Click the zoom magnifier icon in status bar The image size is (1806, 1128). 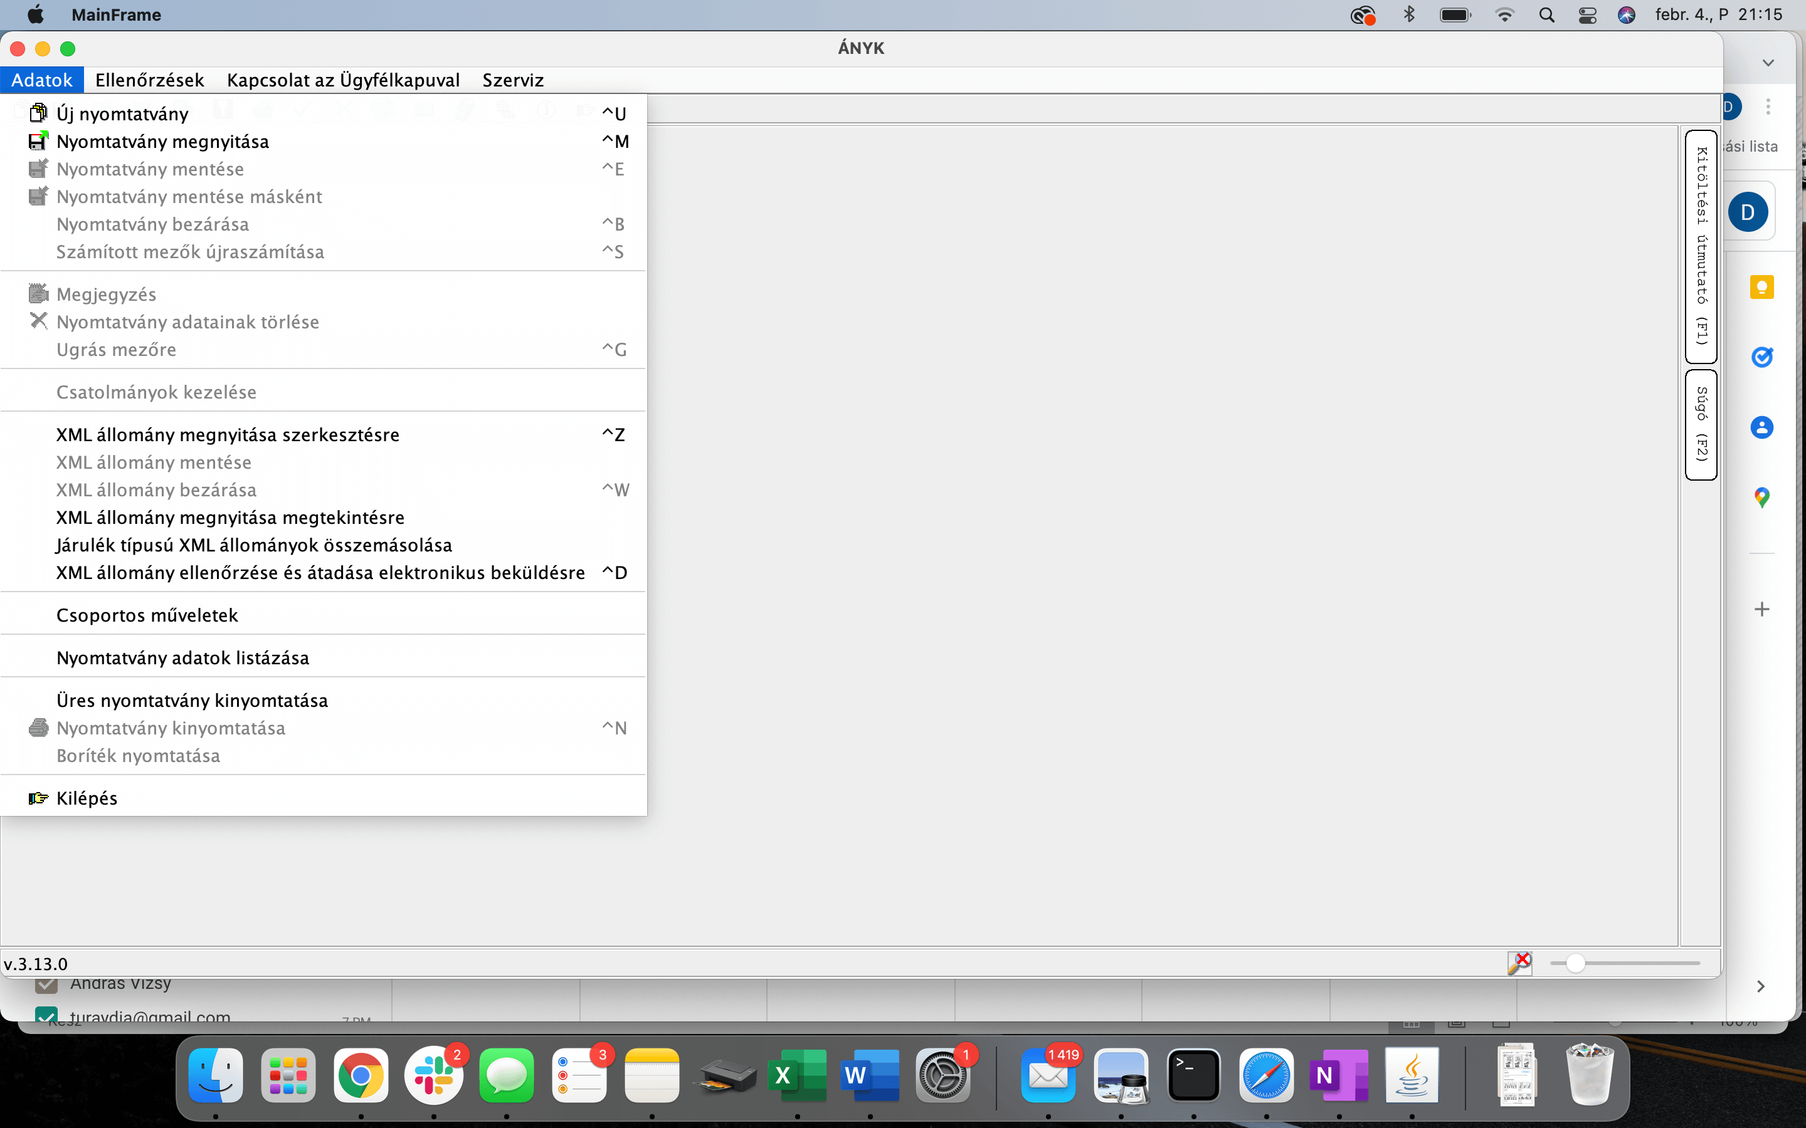[1519, 963]
